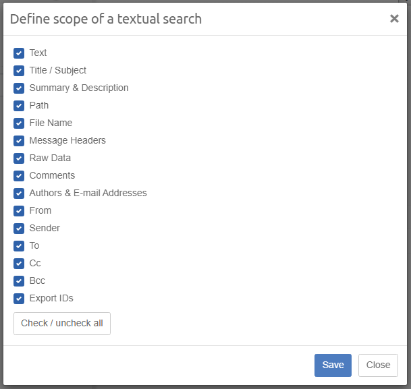Disable Export IDs in search scope

pos(19,299)
